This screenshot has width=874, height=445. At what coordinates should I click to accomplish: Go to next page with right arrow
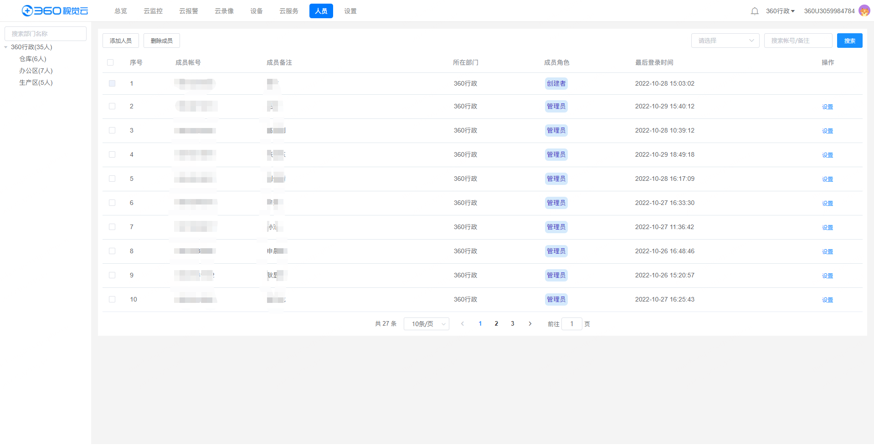[x=530, y=324]
